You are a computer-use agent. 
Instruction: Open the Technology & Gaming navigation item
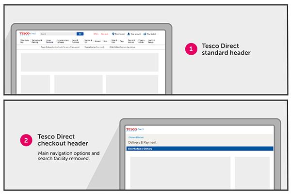point(37,41)
